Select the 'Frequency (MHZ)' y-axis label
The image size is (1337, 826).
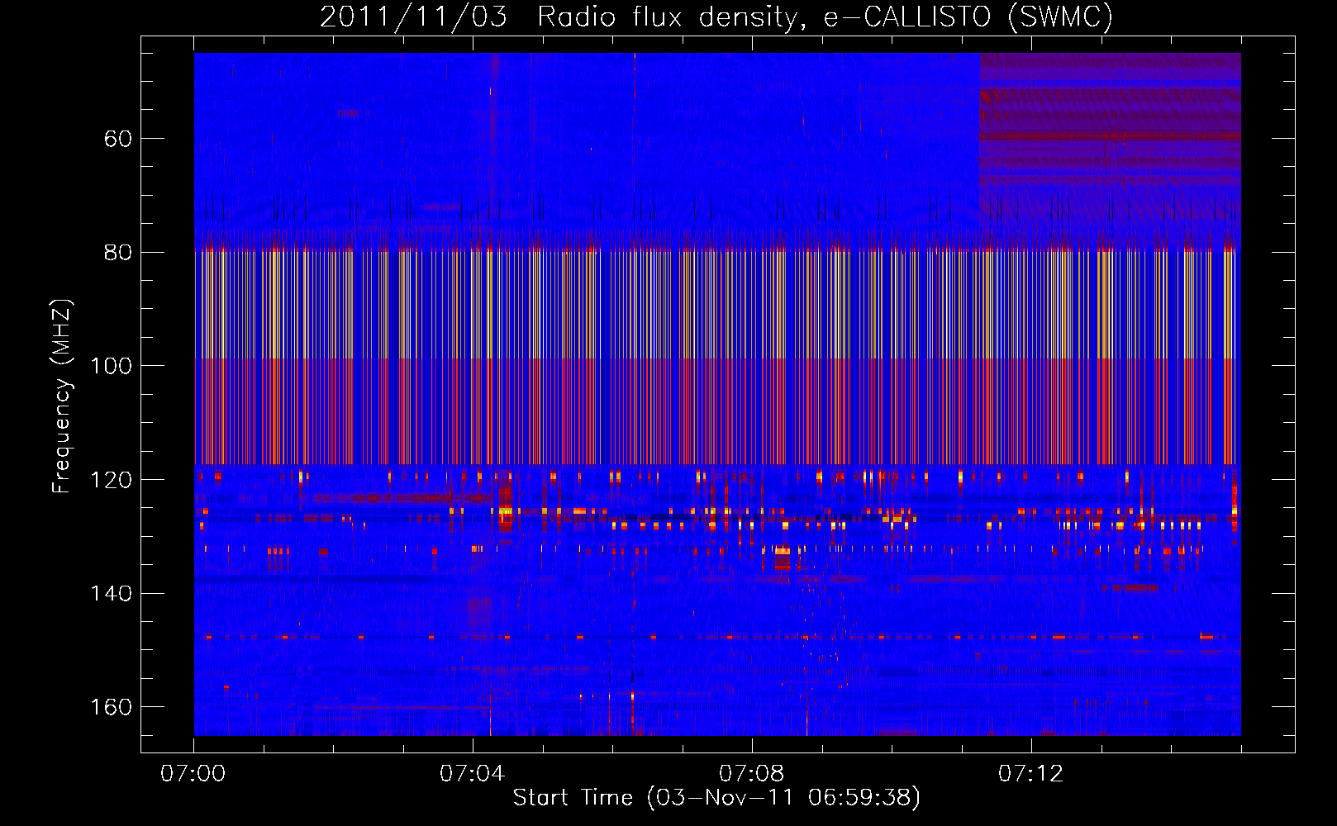pos(62,396)
